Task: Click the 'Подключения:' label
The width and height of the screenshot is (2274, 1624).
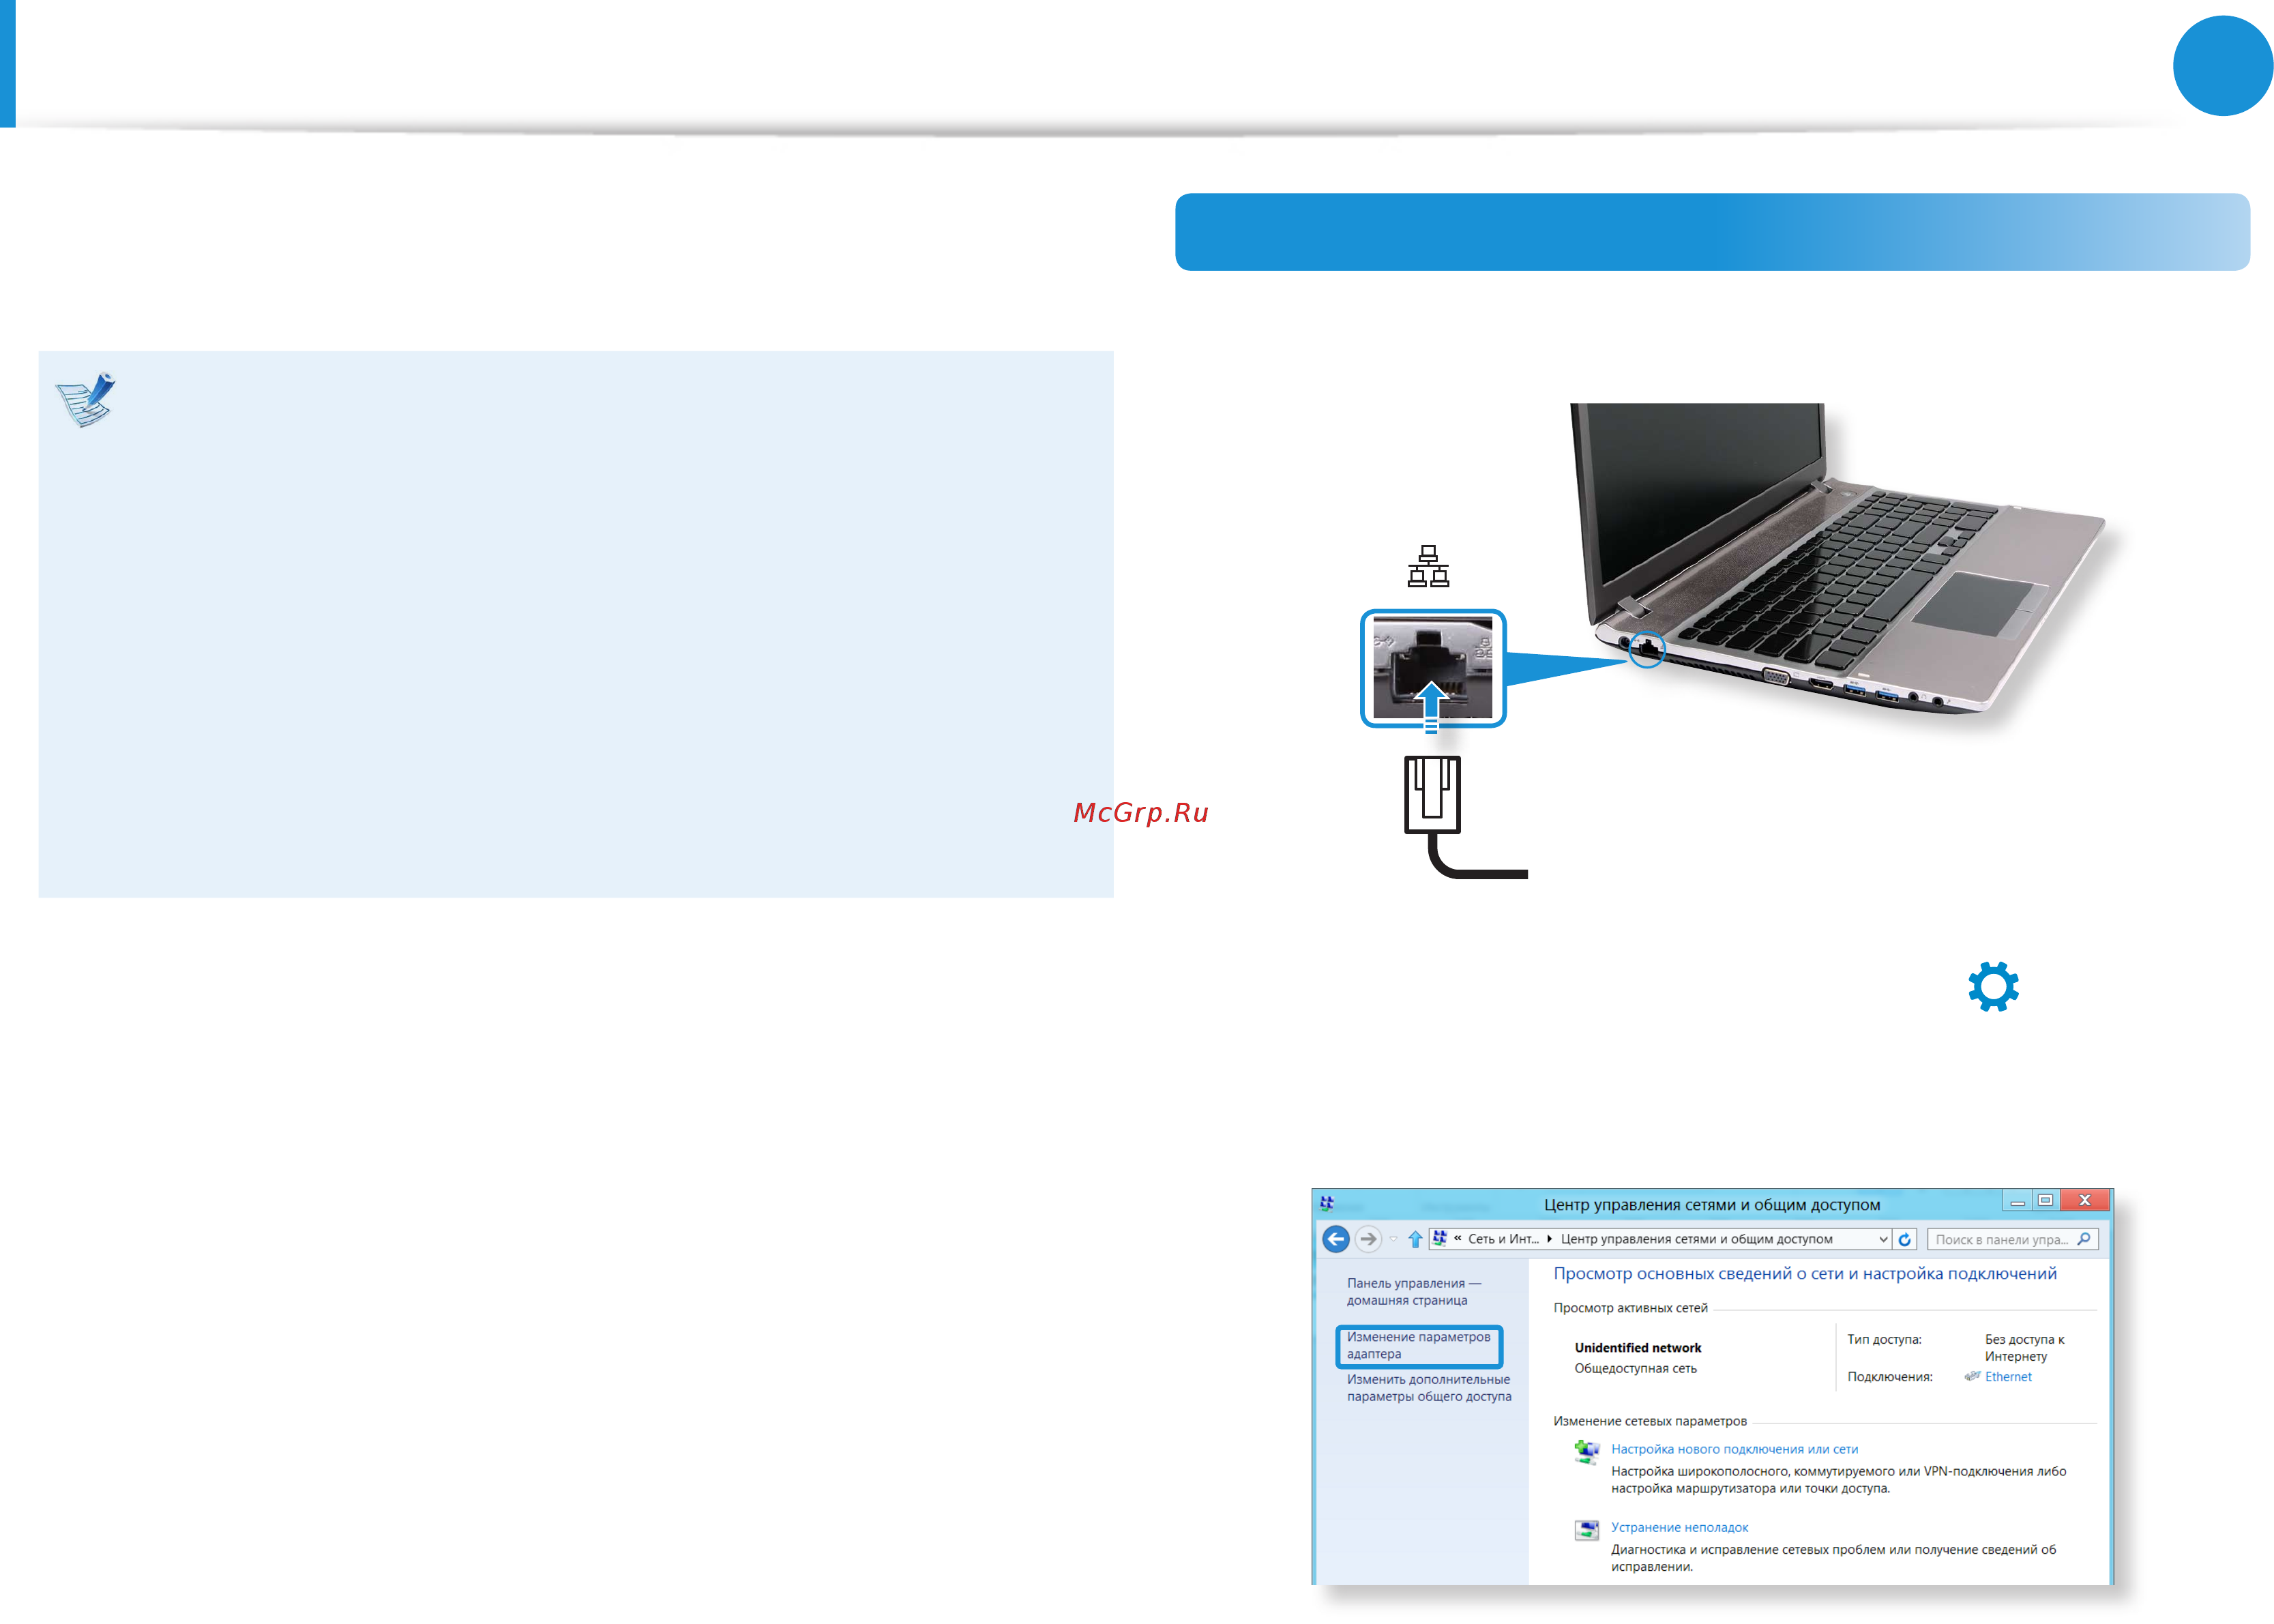Action: 1889,1377
